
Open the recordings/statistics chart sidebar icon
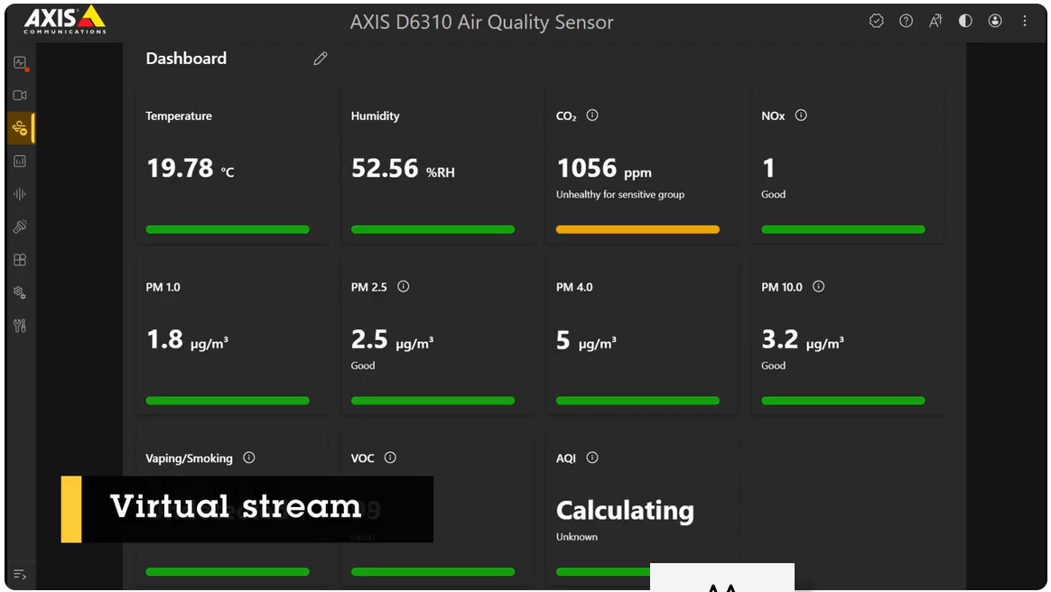click(x=20, y=162)
